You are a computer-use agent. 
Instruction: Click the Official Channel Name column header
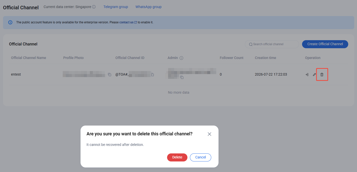[x=29, y=58]
